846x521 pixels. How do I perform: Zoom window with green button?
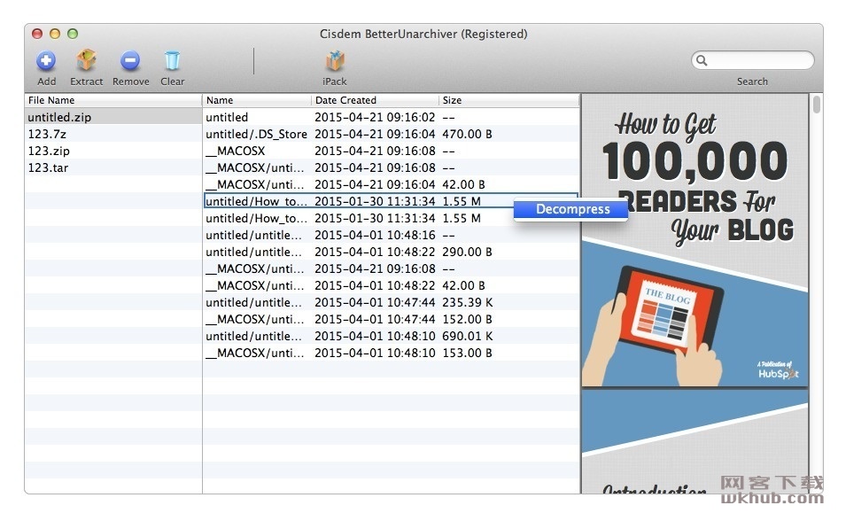click(73, 34)
